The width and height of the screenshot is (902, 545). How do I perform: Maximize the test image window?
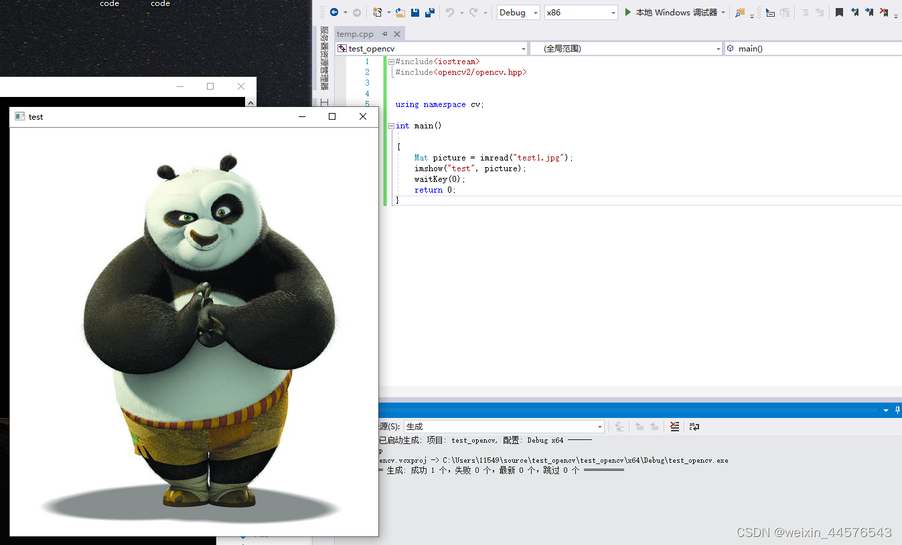(x=332, y=116)
